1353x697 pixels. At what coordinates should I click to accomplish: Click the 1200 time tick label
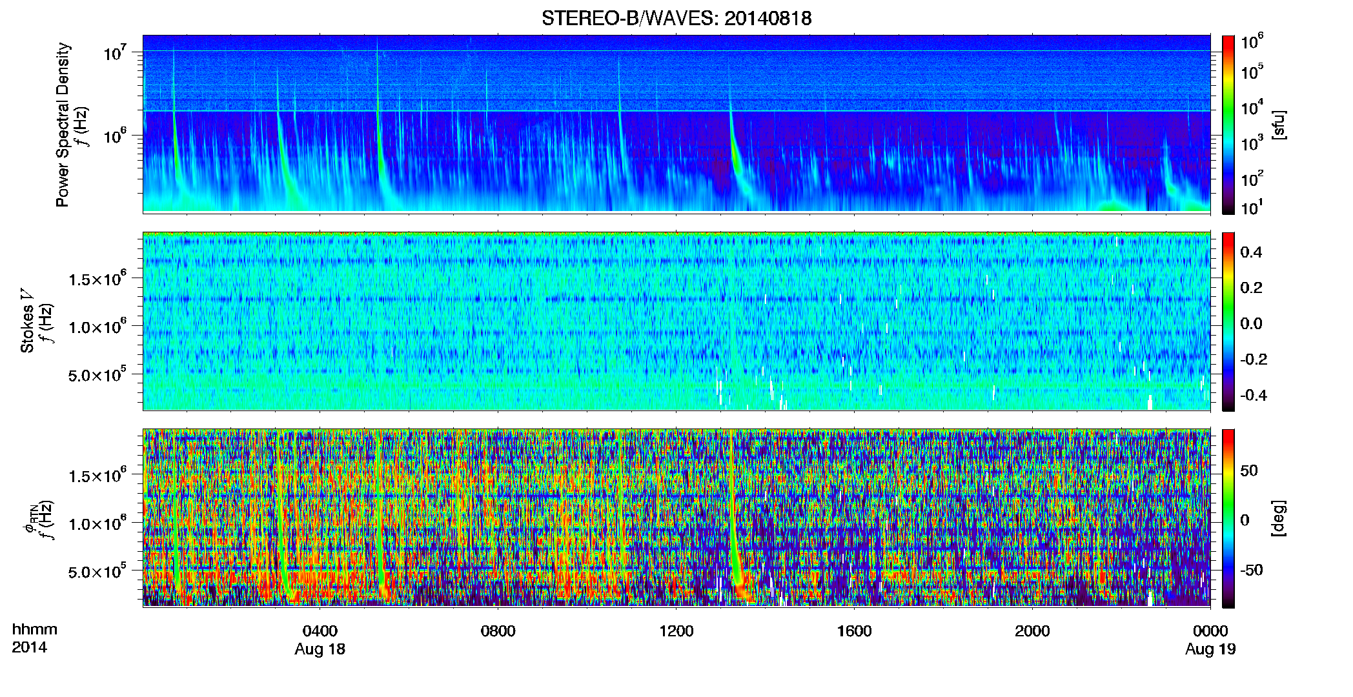pyautogui.click(x=676, y=631)
